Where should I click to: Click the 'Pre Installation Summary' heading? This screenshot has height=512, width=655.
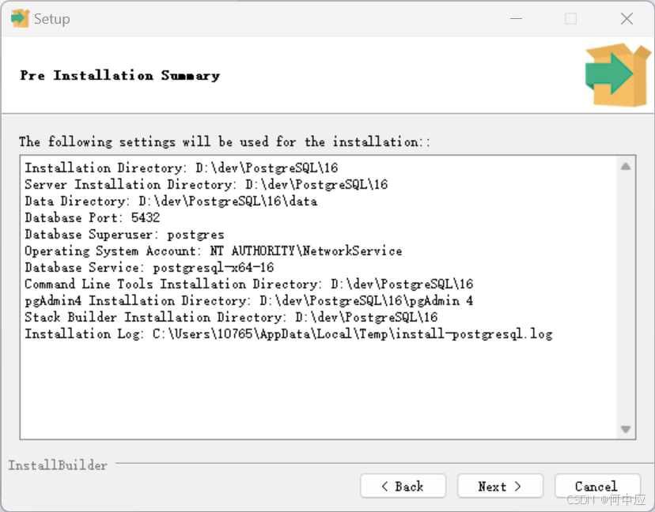click(120, 76)
